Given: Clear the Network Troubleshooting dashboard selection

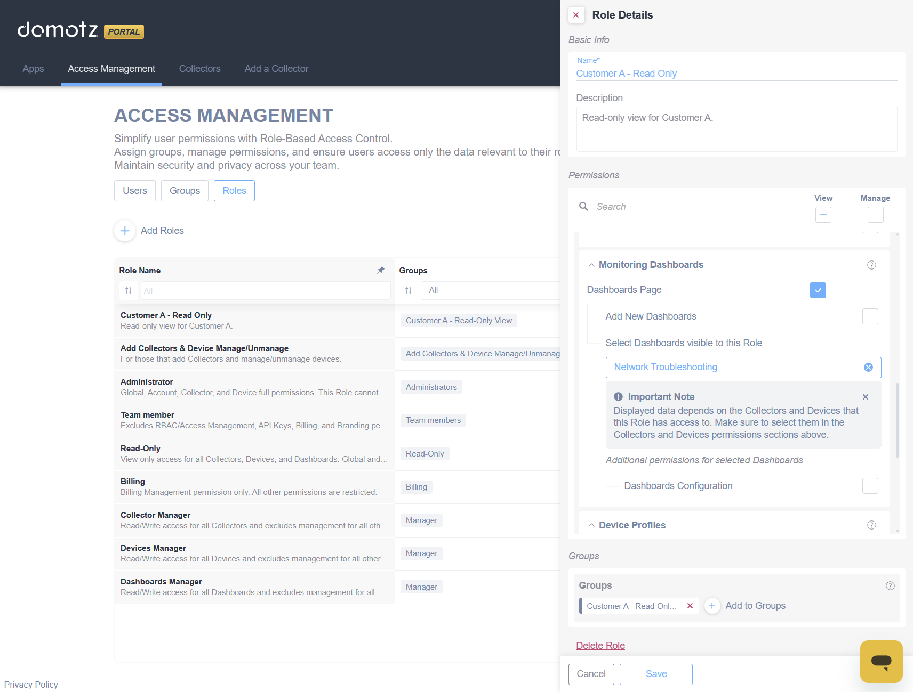Looking at the screenshot, I should pos(868,368).
